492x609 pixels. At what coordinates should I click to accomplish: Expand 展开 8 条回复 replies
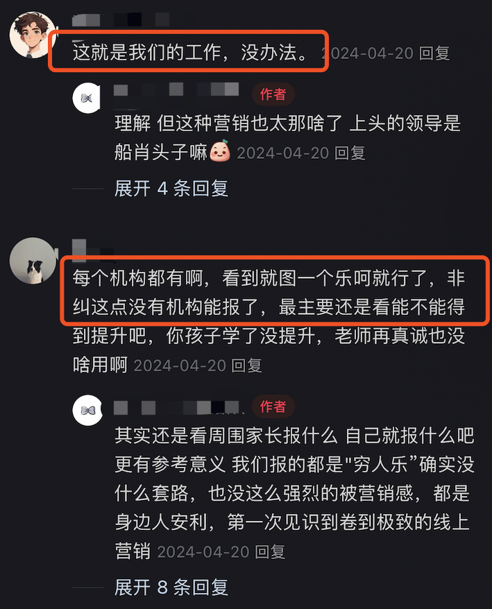pyautogui.click(x=171, y=587)
